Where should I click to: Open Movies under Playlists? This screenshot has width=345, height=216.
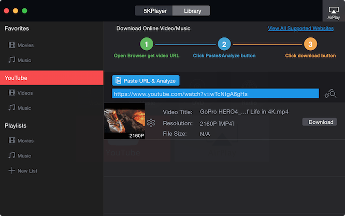tap(21, 140)
